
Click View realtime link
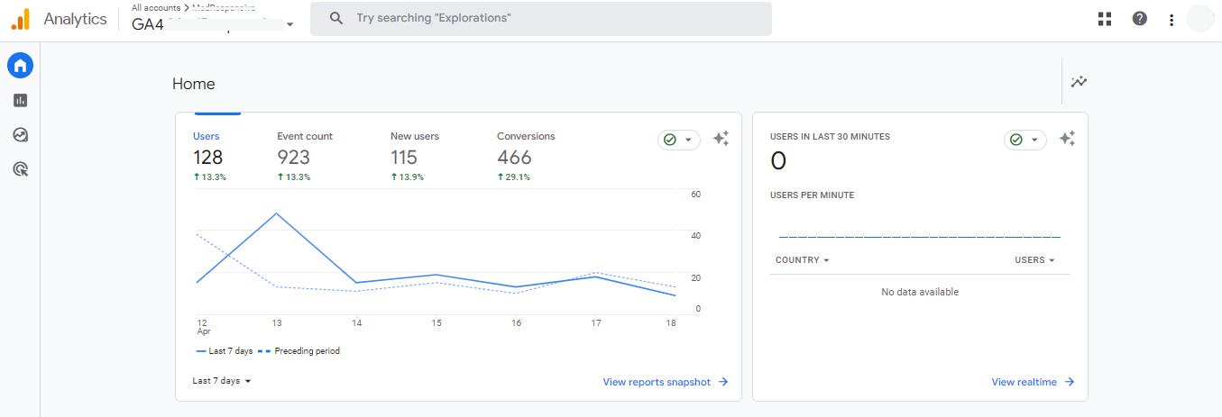pos(1032,382)
